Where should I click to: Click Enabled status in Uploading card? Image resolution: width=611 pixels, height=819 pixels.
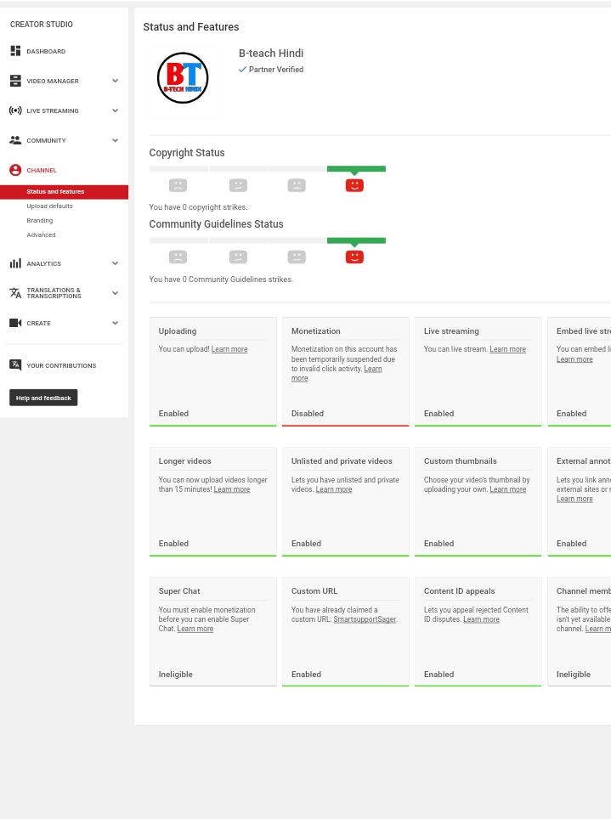(173, 413)
